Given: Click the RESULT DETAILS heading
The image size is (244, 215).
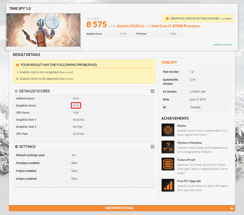Looking at the screenshot, I should [x=26, y=55].
